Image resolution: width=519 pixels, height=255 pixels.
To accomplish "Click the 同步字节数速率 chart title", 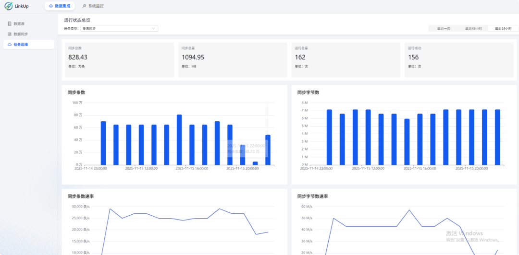I will pyautogui.click(x=312, y=196).
